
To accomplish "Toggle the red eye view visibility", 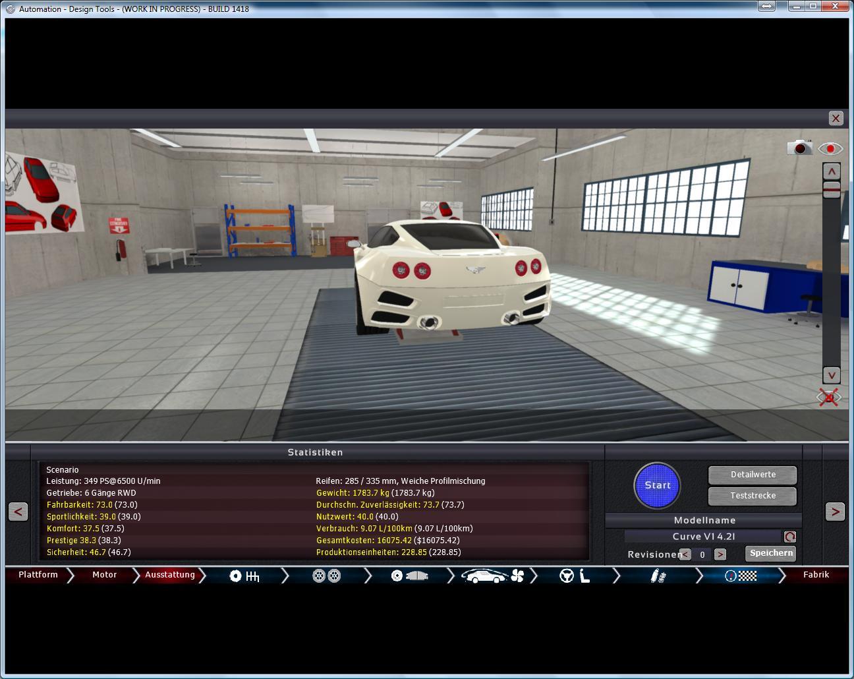I will 830,148.
